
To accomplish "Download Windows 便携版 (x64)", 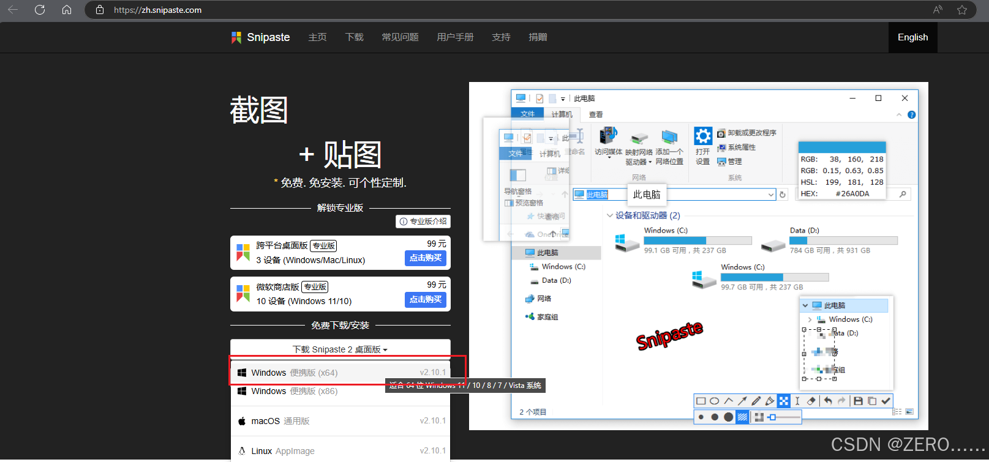I will click(x=340, y=373).
